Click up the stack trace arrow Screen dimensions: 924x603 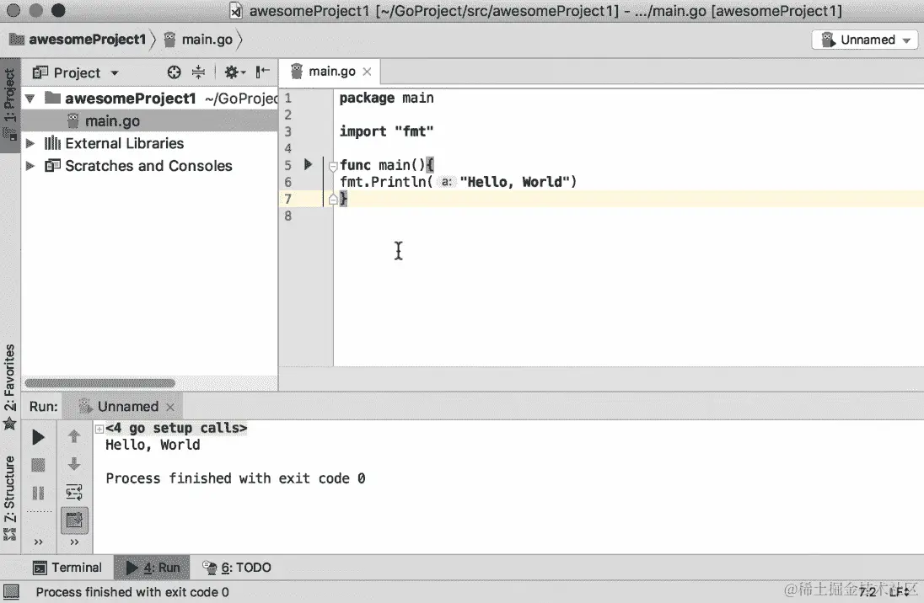click(x=74, y=436)
